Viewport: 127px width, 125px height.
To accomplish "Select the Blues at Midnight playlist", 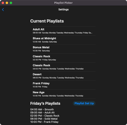I will coord(64,40).
